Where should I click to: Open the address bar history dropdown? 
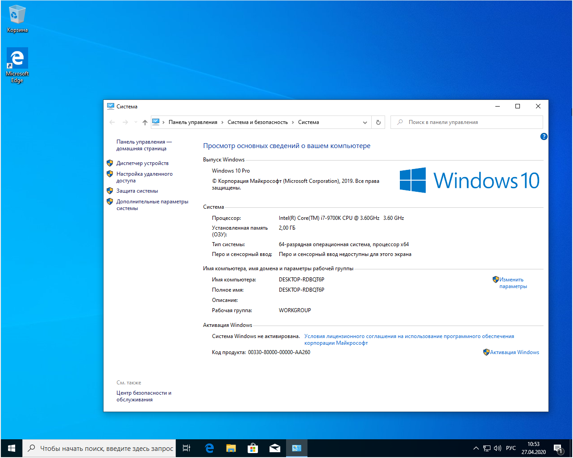365,122
